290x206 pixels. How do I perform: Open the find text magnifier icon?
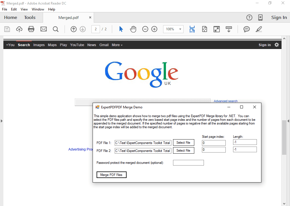point(56,29)
